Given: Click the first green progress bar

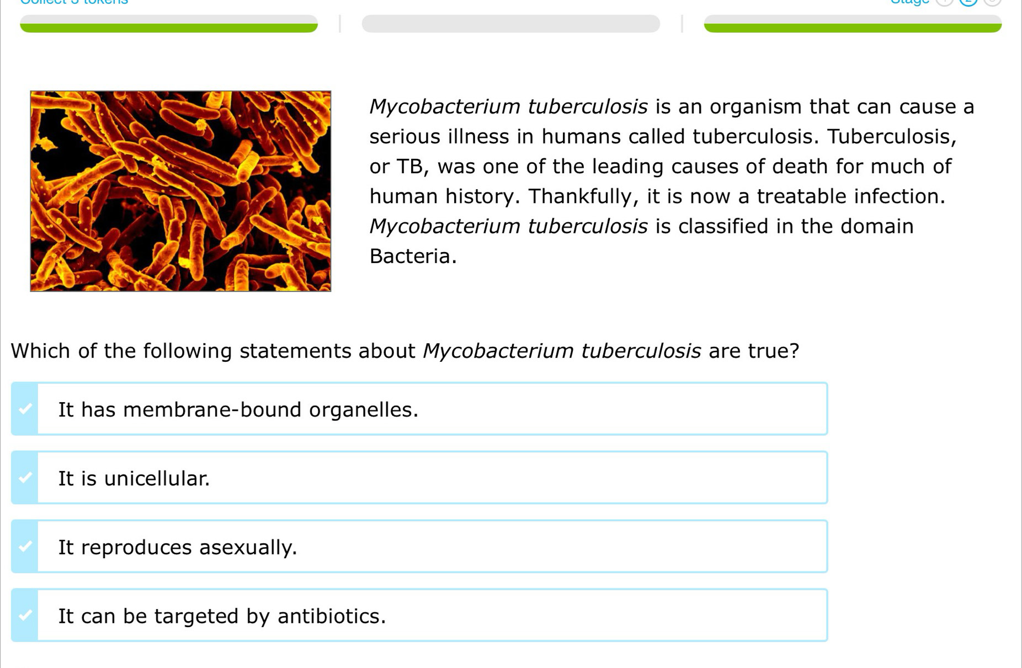Looking at the screenshot, I should point(168,24).
